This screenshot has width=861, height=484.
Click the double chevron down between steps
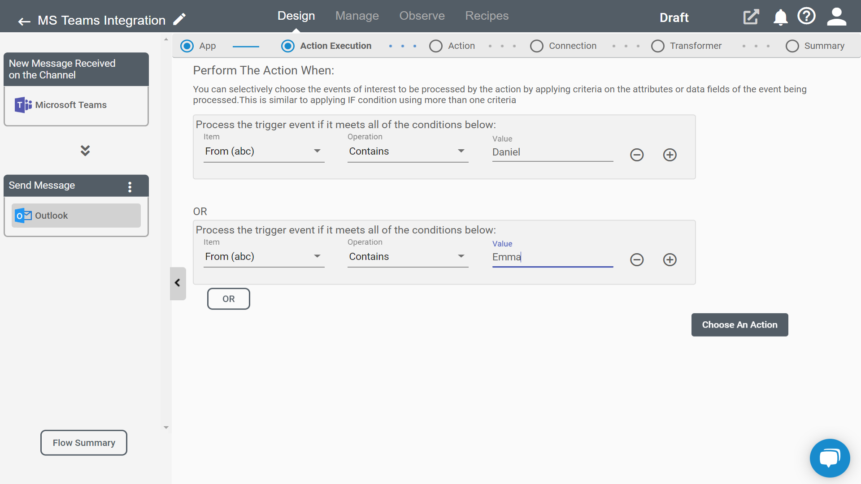click(x=85, y=151)
